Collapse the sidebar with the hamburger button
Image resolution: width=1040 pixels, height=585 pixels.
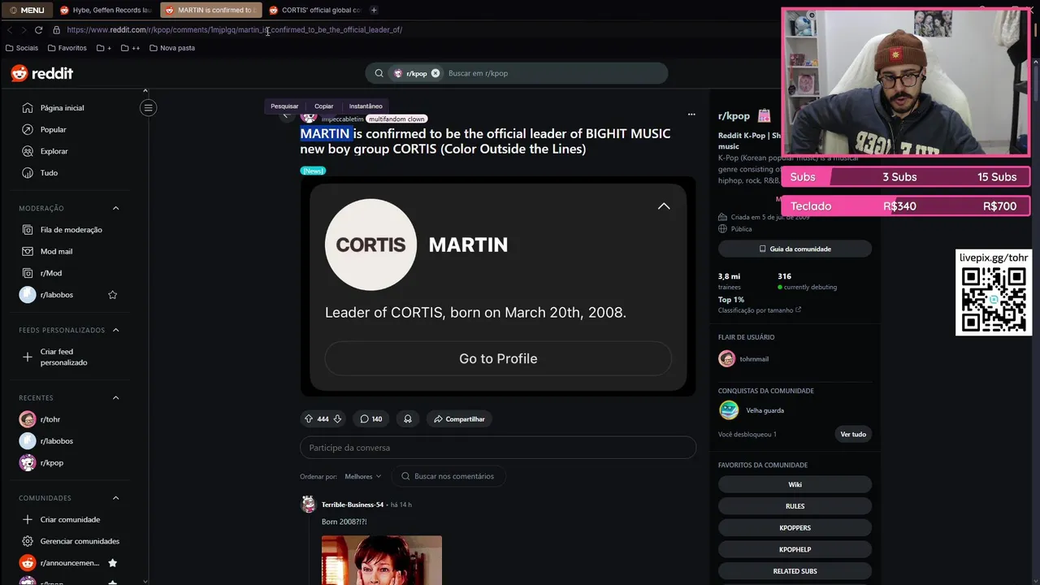pyautogui.click(x=148, y=107)
